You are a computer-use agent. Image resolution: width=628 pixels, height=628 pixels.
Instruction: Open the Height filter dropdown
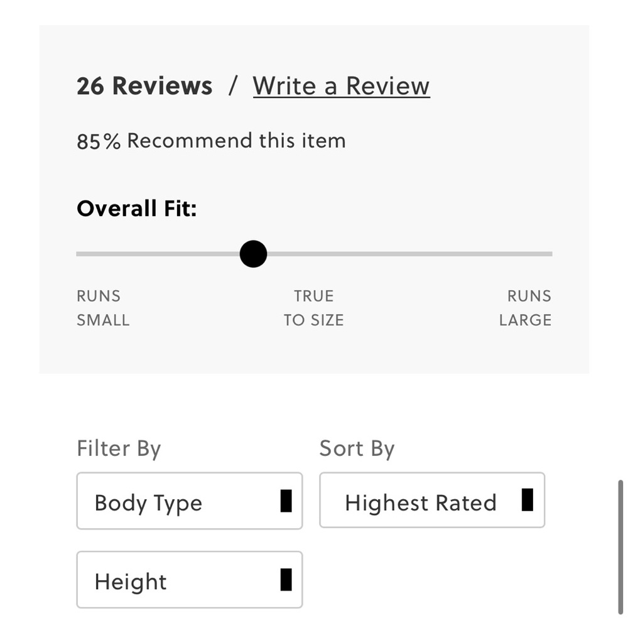point(188,580)
